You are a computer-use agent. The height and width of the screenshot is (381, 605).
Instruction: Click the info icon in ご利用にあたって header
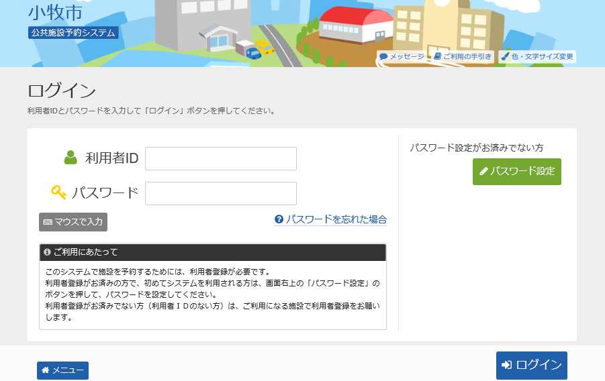coord(47,252)
